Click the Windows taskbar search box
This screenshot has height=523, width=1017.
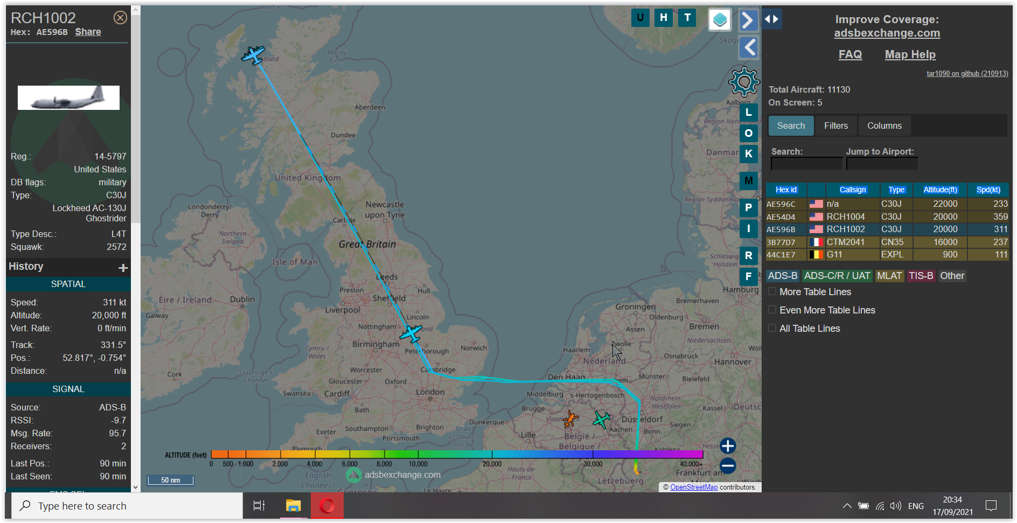127,506
